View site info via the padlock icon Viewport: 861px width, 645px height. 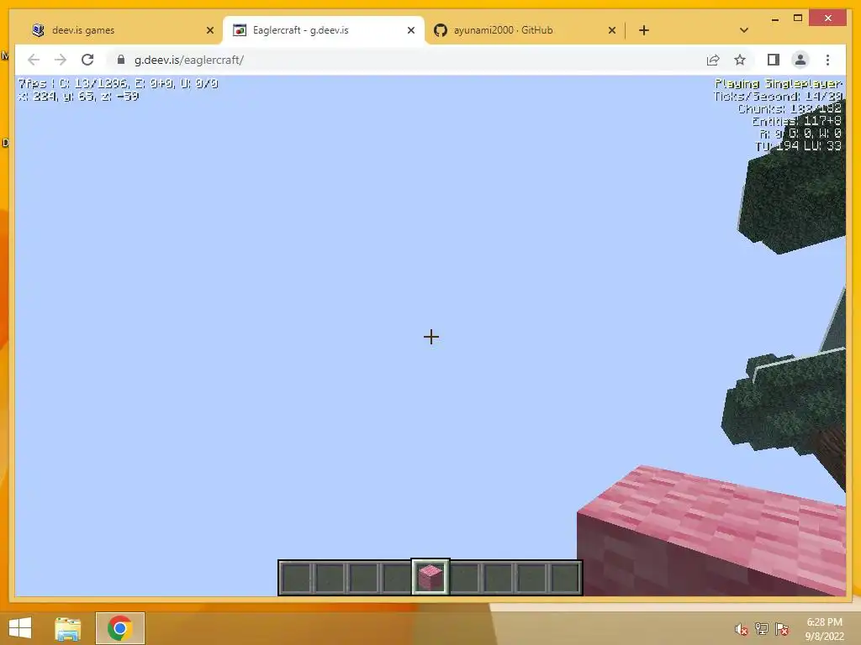[x=121, y=60]
